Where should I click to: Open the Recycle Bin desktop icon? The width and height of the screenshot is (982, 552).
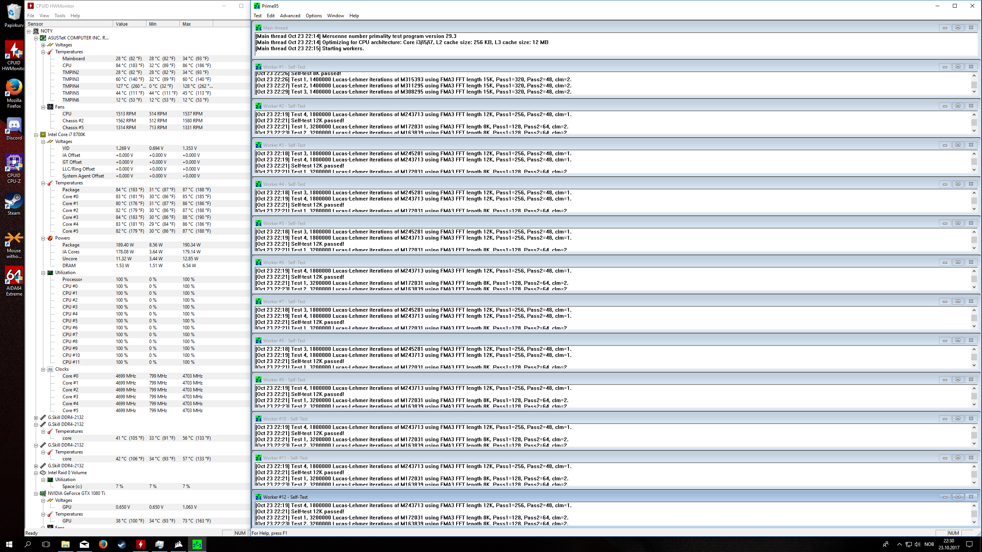coord(14,15)
